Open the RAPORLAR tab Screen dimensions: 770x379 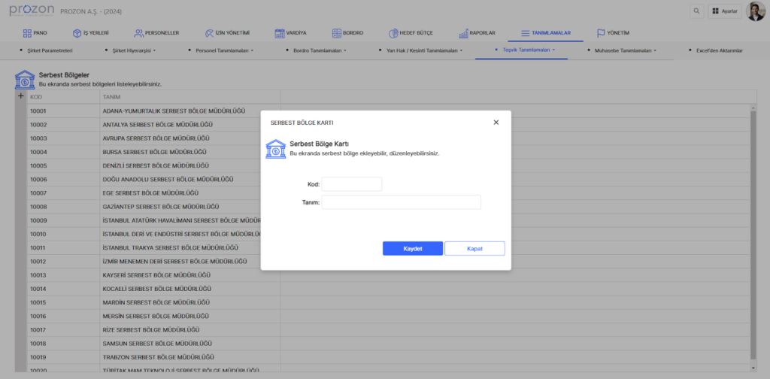(475, 33)
